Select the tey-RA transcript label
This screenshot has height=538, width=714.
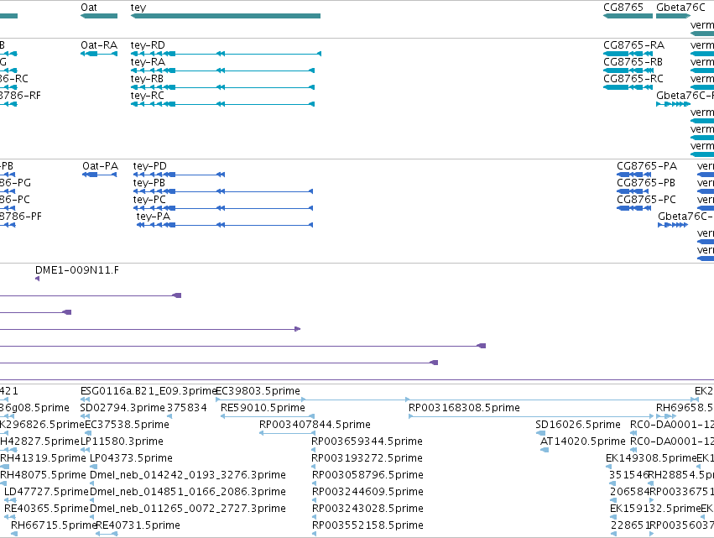click(x=148, y=62)
